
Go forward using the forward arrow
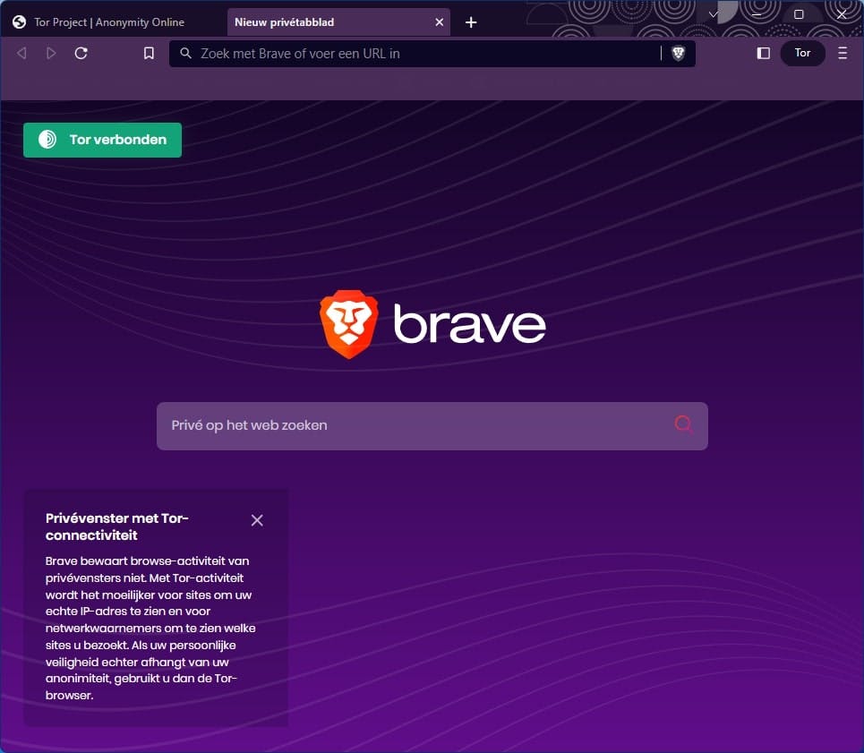tap(51, 54)
